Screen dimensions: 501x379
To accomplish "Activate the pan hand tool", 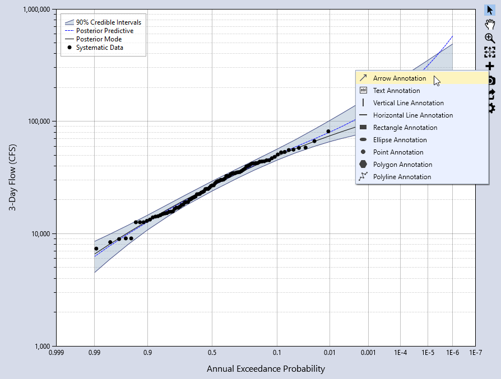I will tap(490, 24).
